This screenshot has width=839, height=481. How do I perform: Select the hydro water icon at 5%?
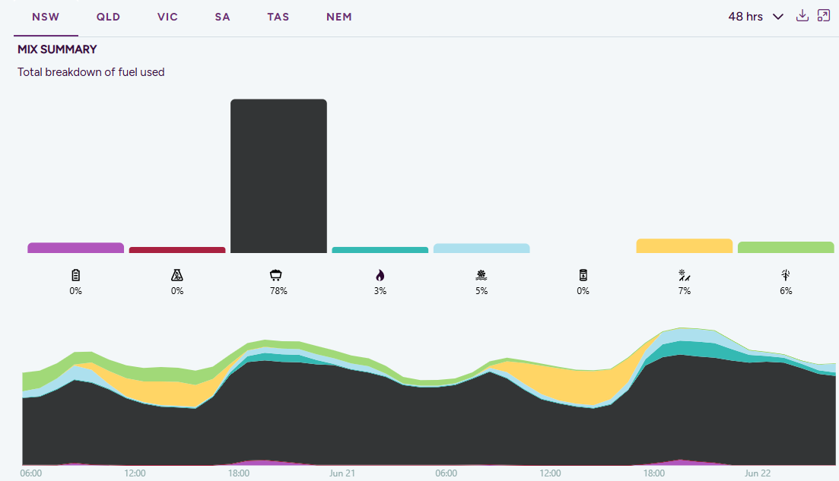point(481,275)
